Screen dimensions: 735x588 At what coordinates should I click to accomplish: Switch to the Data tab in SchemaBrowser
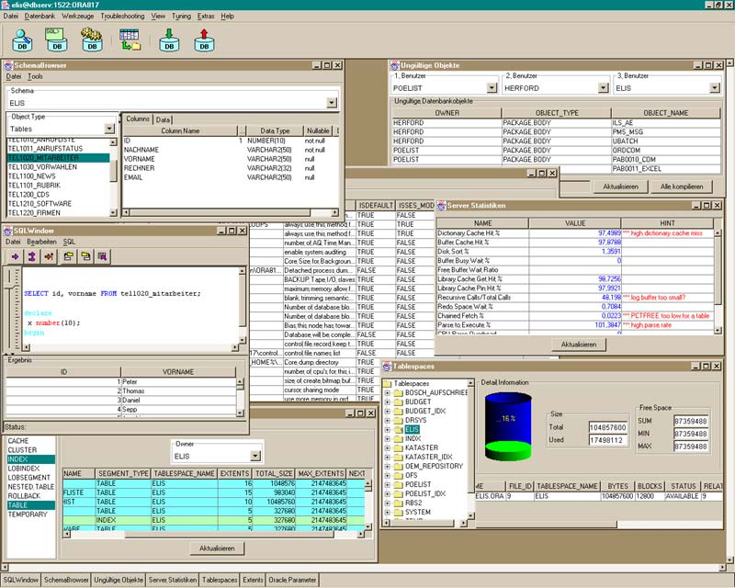tap(163, 119)
